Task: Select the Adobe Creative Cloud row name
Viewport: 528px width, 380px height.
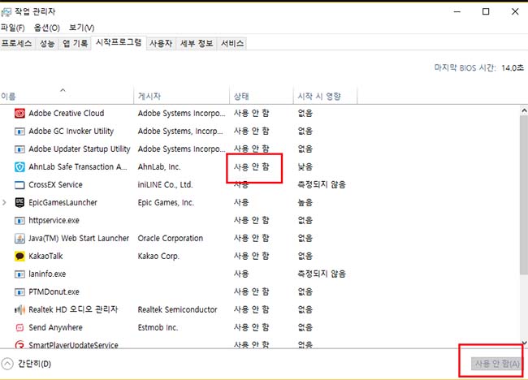Action: point(67,114)
